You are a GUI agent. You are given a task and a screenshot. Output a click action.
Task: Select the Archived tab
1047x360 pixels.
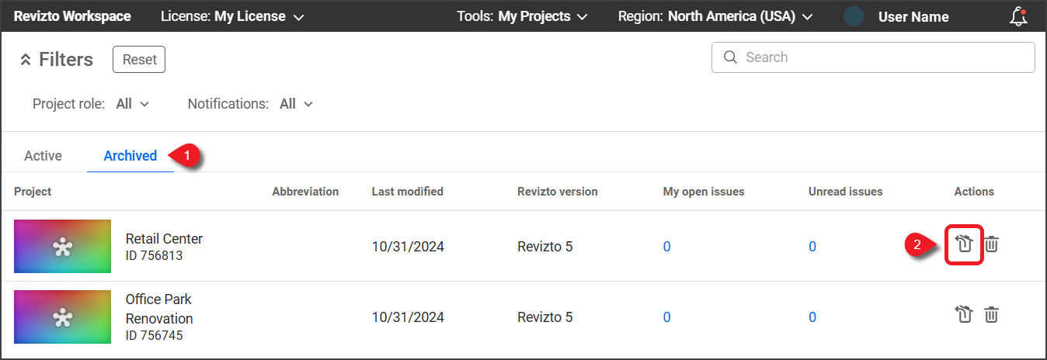(x=130, y=155)
